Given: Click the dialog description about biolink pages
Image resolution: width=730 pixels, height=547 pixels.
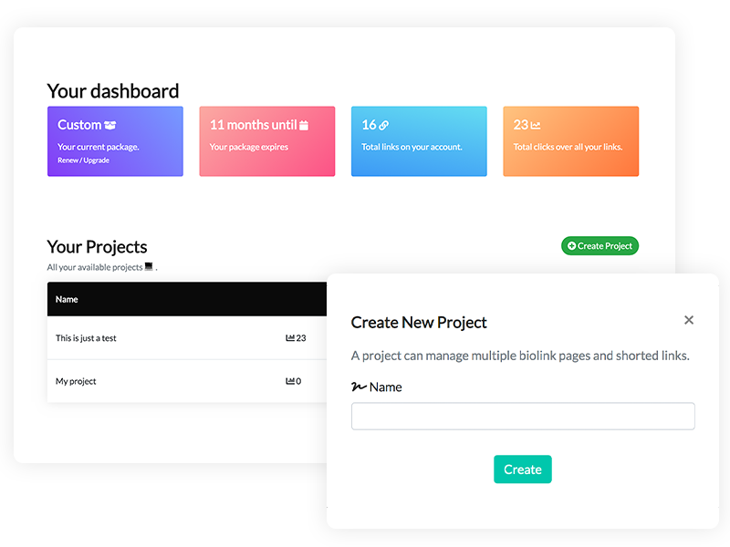Looking at the screenshot, I should pos(520,356).
